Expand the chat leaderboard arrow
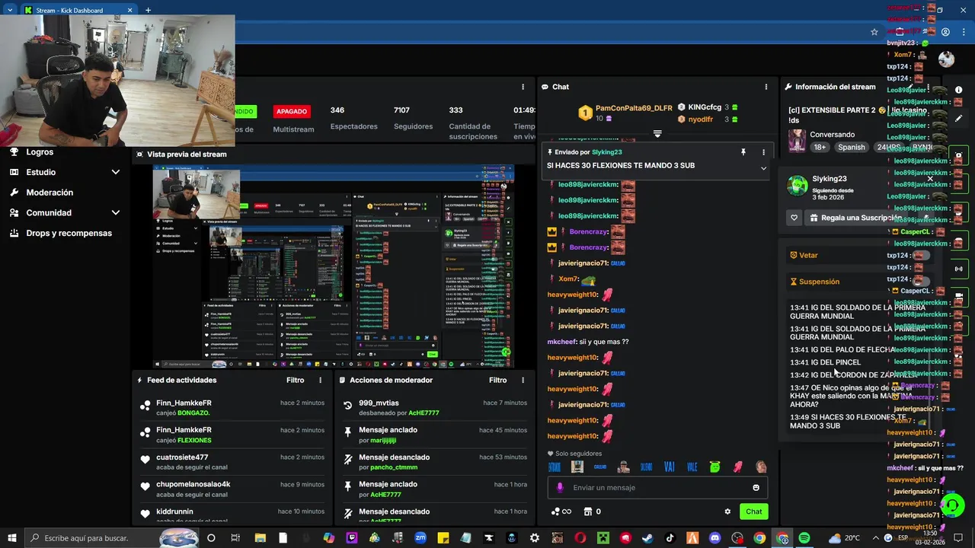The image size is (975, 548). click(657, 134)
